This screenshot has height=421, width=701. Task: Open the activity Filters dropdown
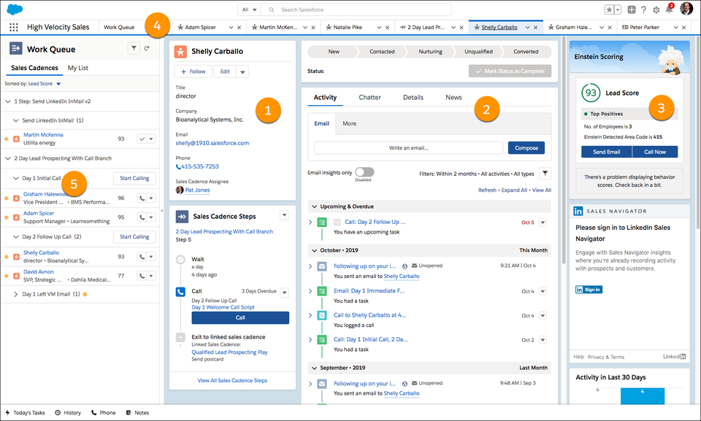tap(545, 174)
